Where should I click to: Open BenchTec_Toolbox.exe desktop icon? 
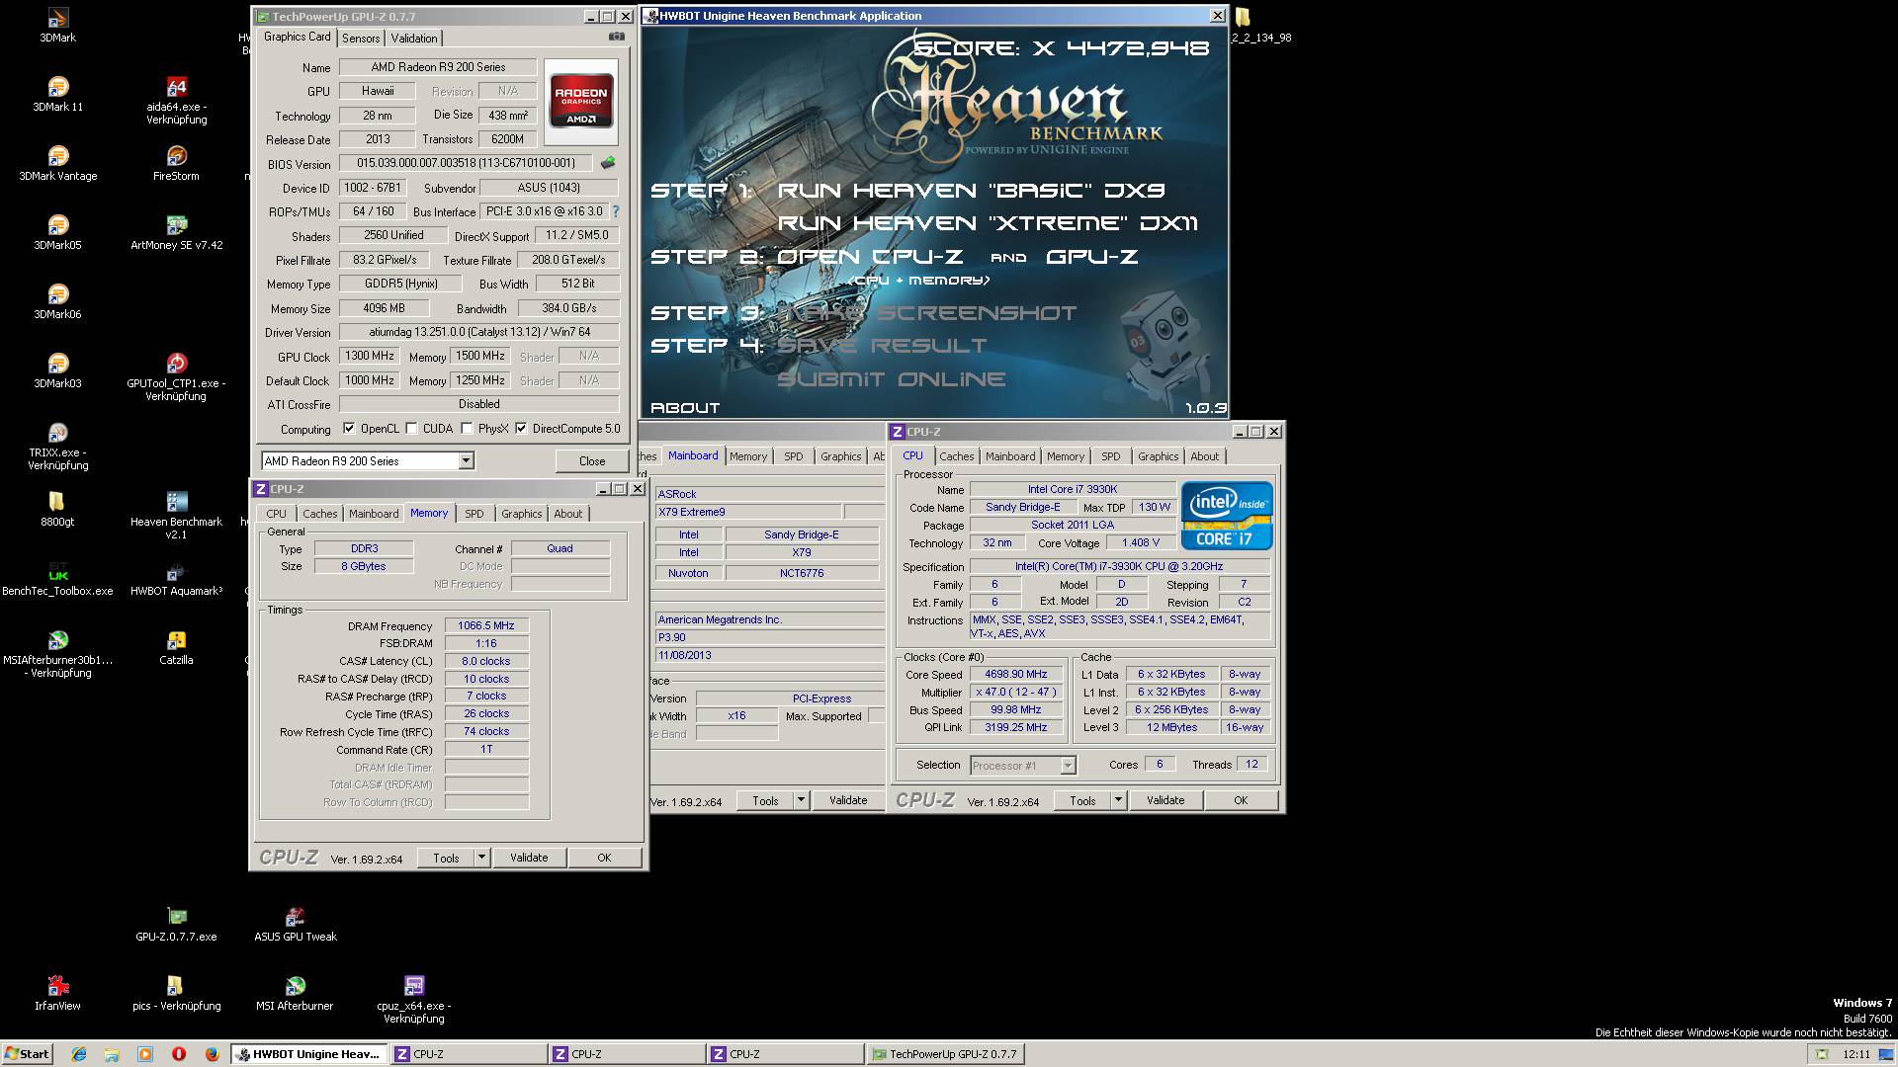click(x=57, y=578)
